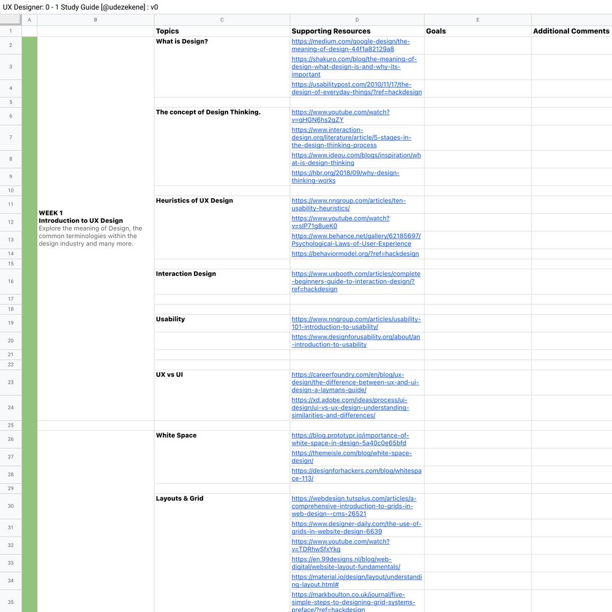Open the interaction-design.org 5-stages design thinking link
612x612 pixels.
click(351, 137)
